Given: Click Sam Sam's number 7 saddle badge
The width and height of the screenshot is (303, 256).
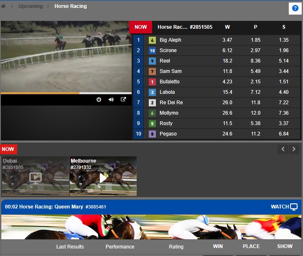Looking at the screenshot, I should click(x=152, y=71).
